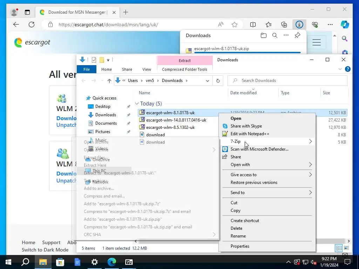This screenshot has height=269, width=359.
Task: Open Edge Settings and more menu
Action: click(330, 25)
